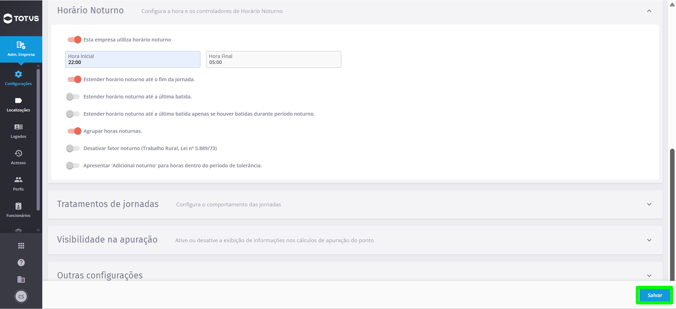This screenshot has width=676, height=309.
Task: Enable 'Desativar fator noturno (Trabalho Rural)' toggle
Action: click(73, 148)
